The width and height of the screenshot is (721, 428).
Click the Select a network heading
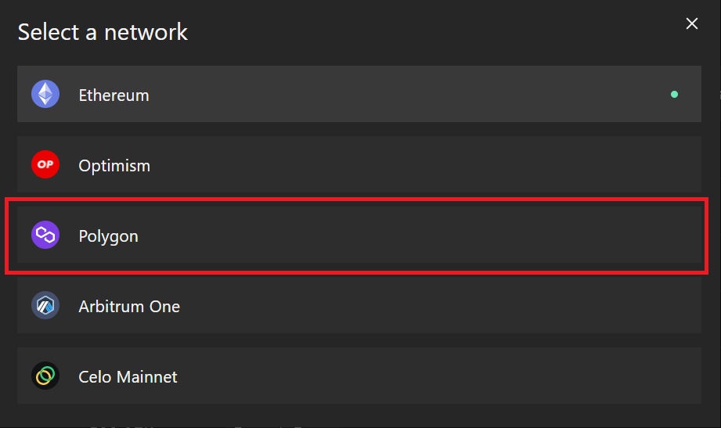click(x=103, y=32)
